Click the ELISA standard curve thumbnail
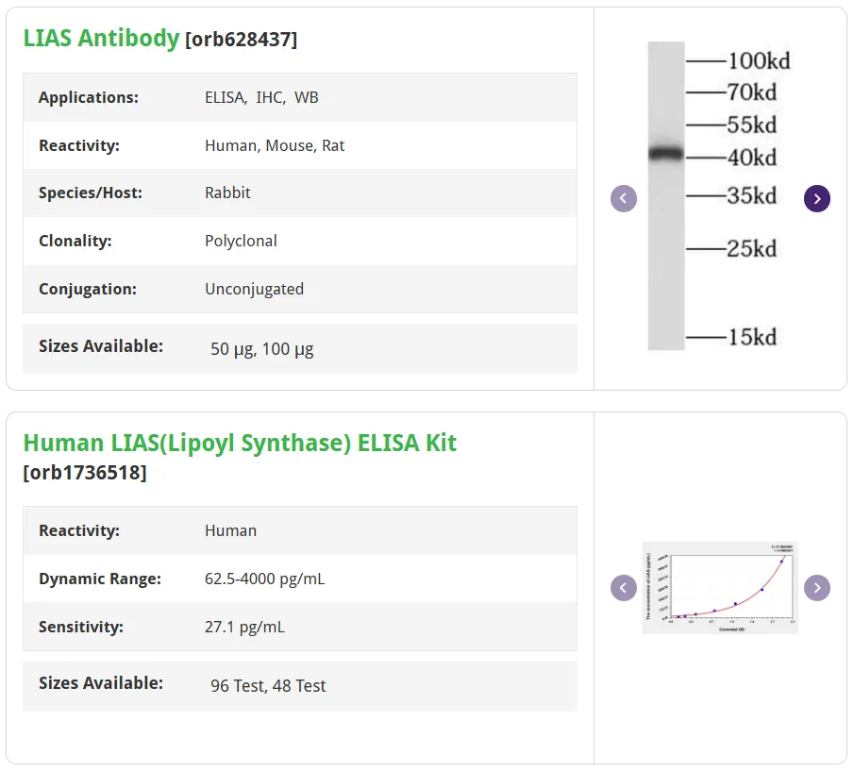The height and width of the screenshot is (772, 854). [x=720, y=588]
